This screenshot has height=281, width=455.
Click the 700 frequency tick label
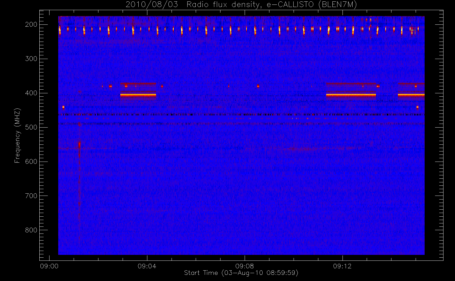pos(31,196)
